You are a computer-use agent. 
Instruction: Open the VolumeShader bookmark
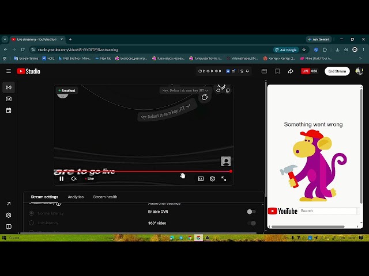click(242, 59)
